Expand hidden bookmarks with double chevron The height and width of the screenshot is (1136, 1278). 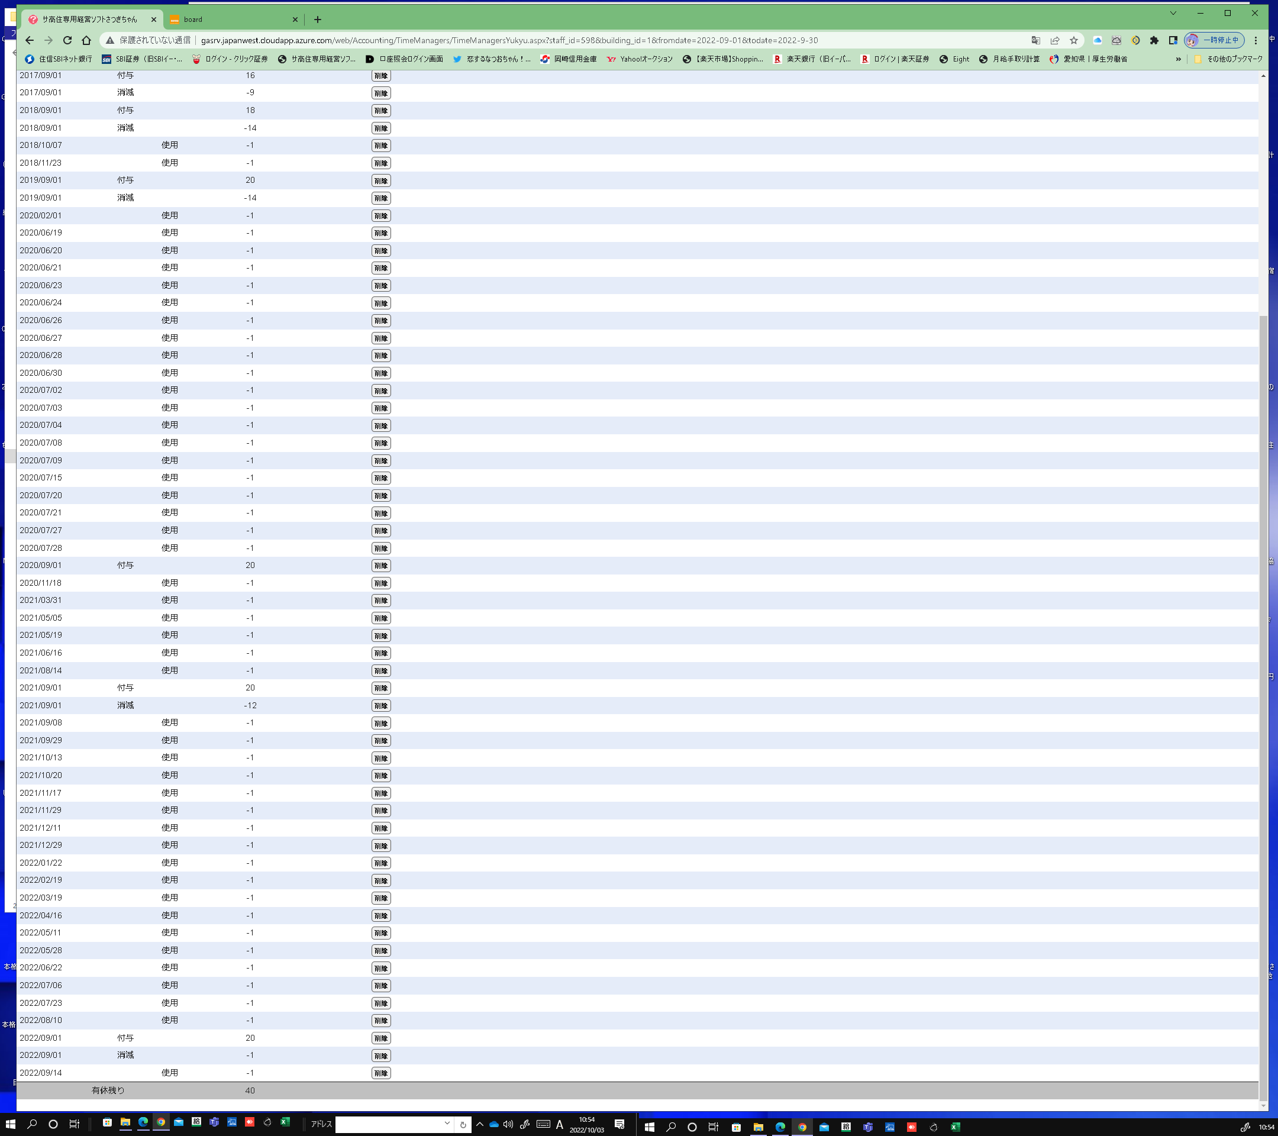[1178, 59]
